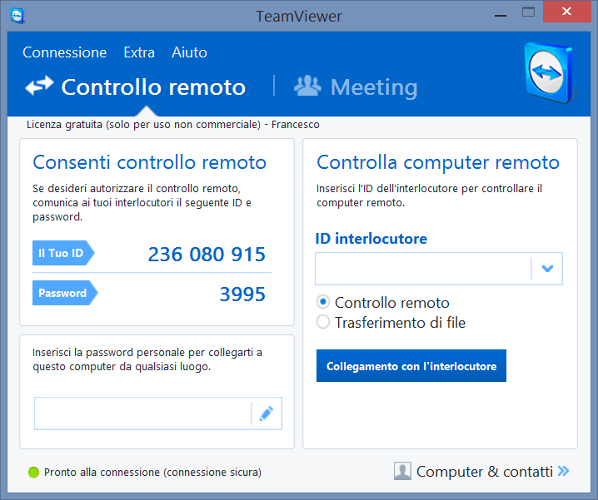Image resolution: width=598 pixels, height=500 pixels.
Task: Select the Trasferimento di file radio button
Action: click(x=323, y=322)
